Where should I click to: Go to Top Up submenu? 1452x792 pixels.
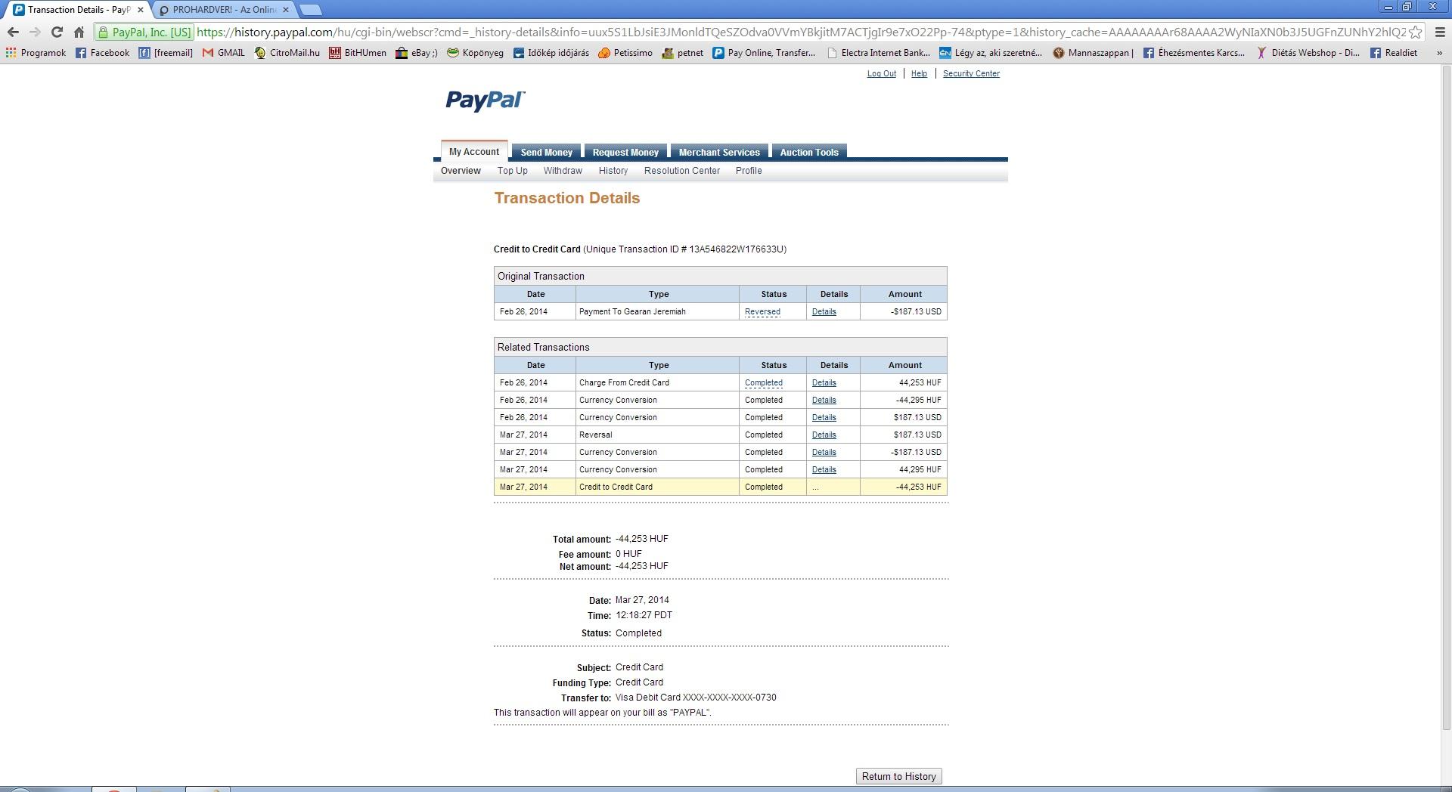pos(513,171)
